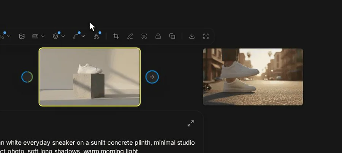
Task: Click the prompt text about white everyday sneaker
Action: click(x=97, y=147)
